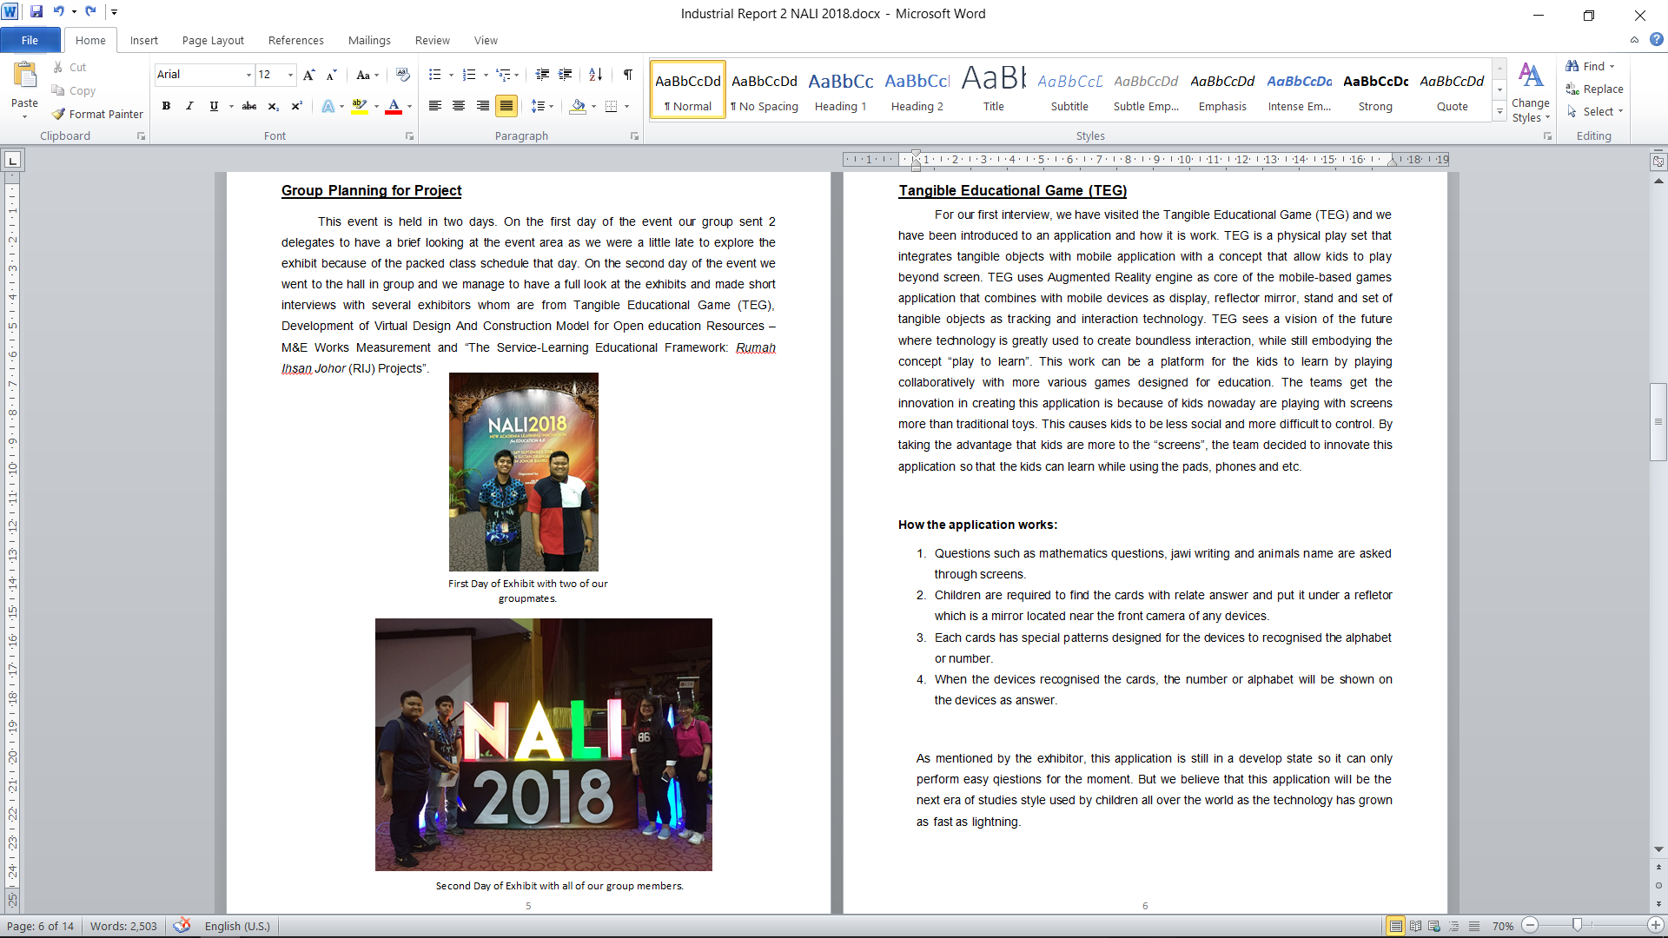This screenshot has width=1668, height=938.
Task: Click the Replace button in Editing group
Action: coord(1594,89)
